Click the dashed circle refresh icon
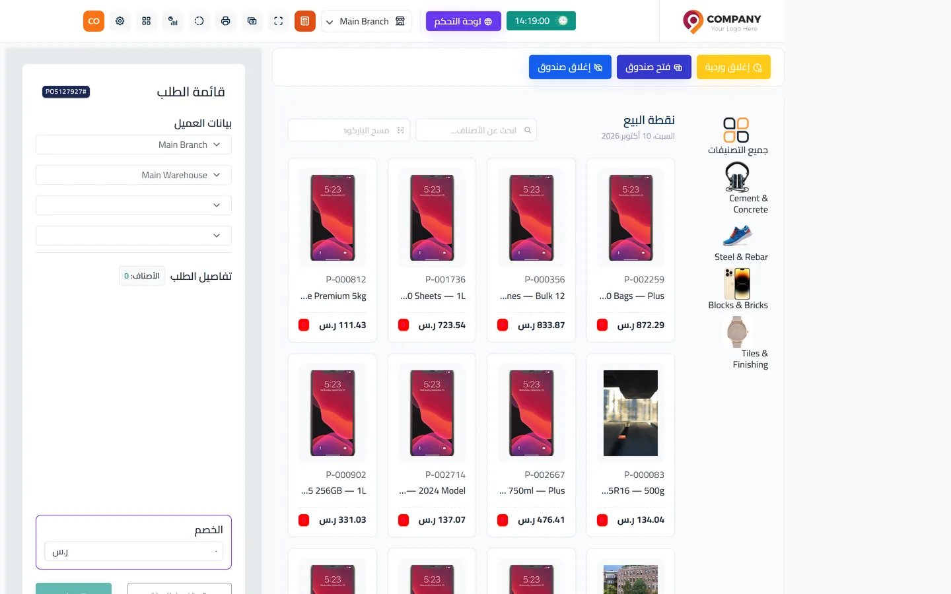Screen dimensions: 951x594 [x=199, y=21]
